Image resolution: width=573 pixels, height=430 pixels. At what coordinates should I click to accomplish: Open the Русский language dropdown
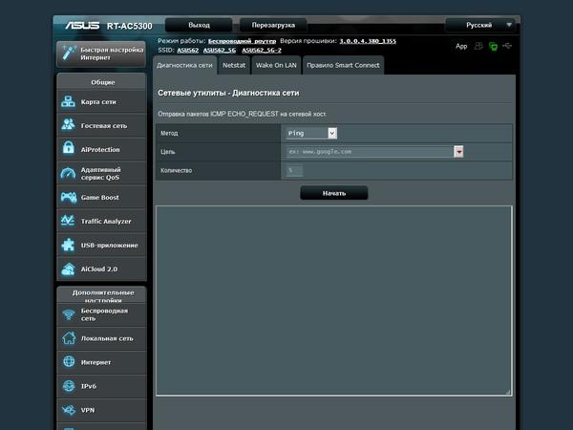(x=479, y=25)
